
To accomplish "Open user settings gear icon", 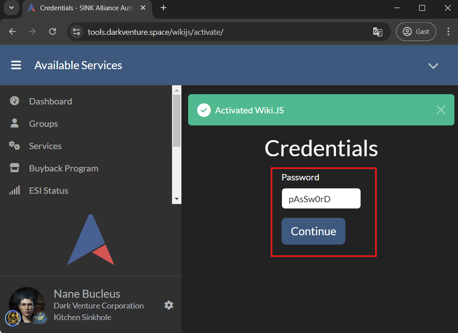I will 168,305.
